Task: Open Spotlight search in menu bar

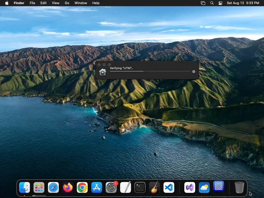Action: [x=212, y=3]
